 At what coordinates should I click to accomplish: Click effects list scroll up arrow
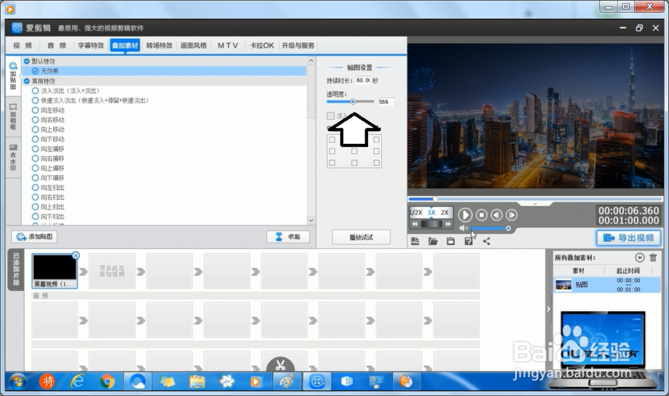coord(311,61)
